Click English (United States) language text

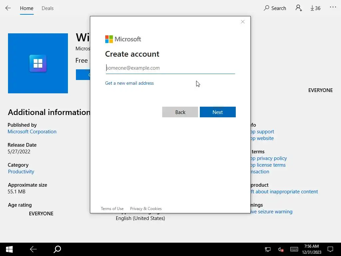pyautogui.click(x=140, y=218)
